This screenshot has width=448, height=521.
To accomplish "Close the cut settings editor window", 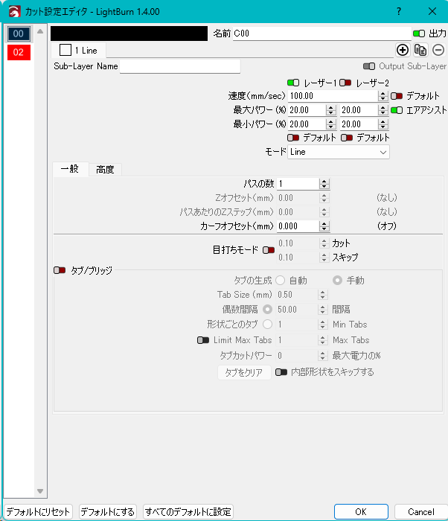I will 432,11.
